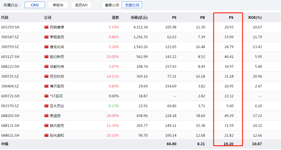The width and height of the screenshot is (281, 150).
Task: Click China flag icon beside 昭衍新药
Action: [x=46, y=57]
